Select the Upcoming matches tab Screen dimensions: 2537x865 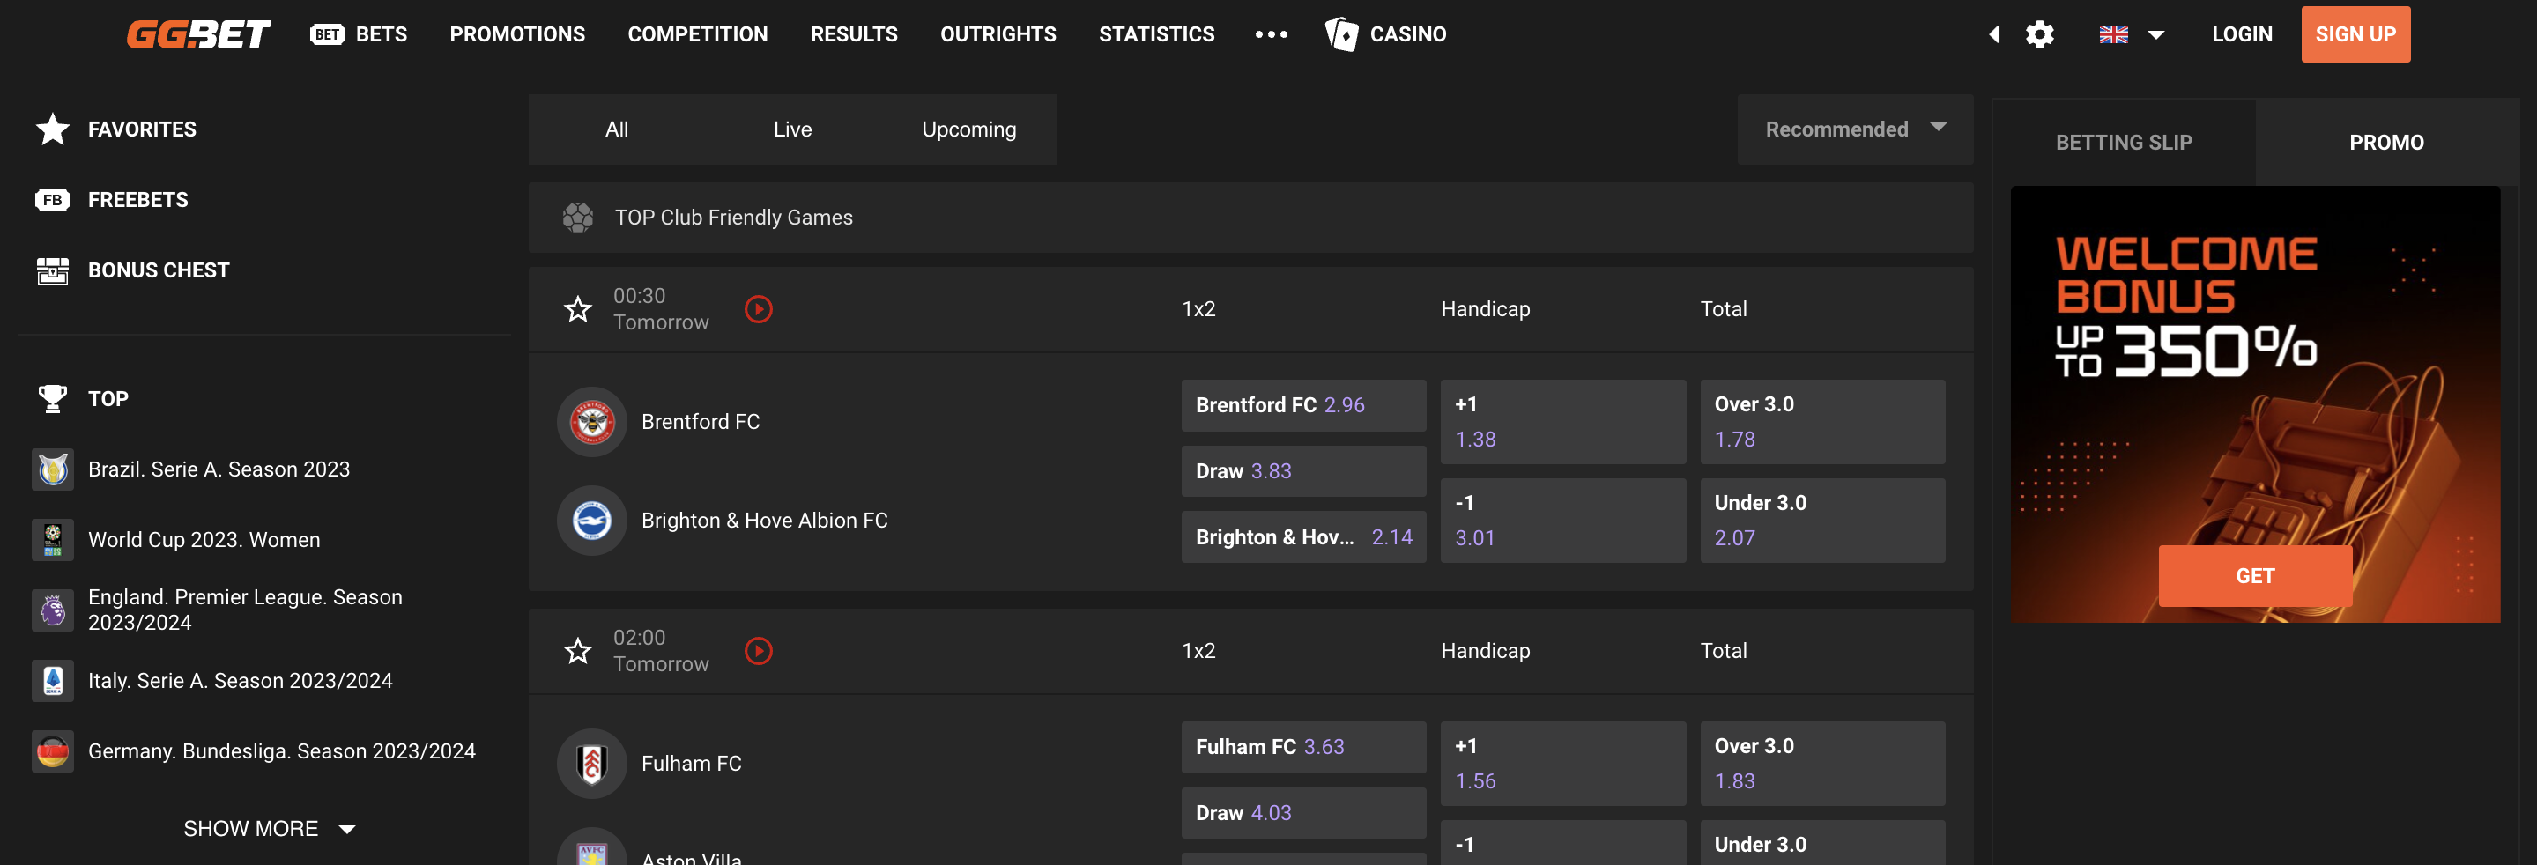point(969,129)
